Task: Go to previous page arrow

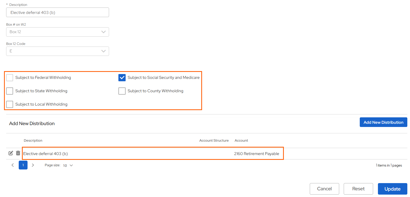Action: point(13,165)
